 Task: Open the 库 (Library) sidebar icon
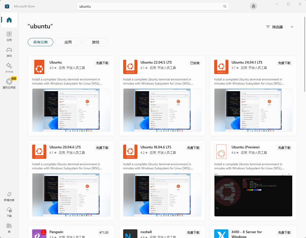(9, 228)
